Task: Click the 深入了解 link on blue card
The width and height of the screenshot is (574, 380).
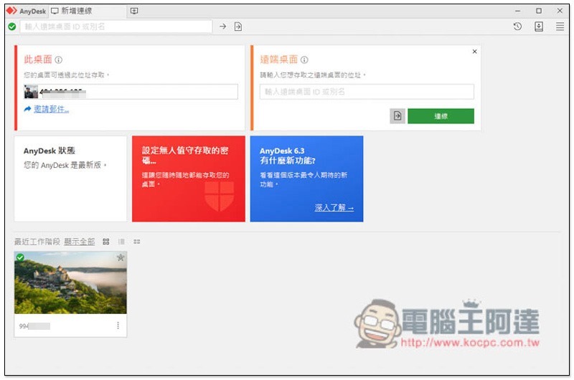Action: pyautogui.click(x=334, y=208)
